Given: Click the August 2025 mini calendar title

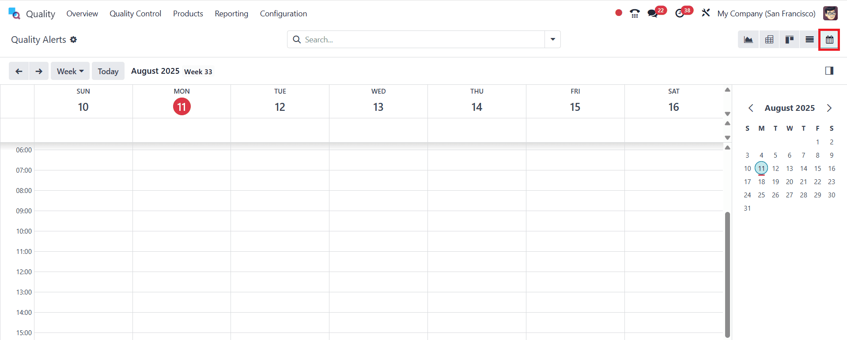Looking at the screenshot, I should (x=790, y=108).
